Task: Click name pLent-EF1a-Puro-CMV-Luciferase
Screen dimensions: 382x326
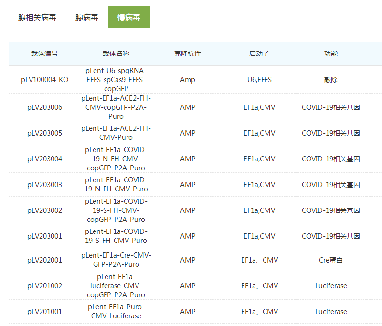Action: (x=116, y=312)
